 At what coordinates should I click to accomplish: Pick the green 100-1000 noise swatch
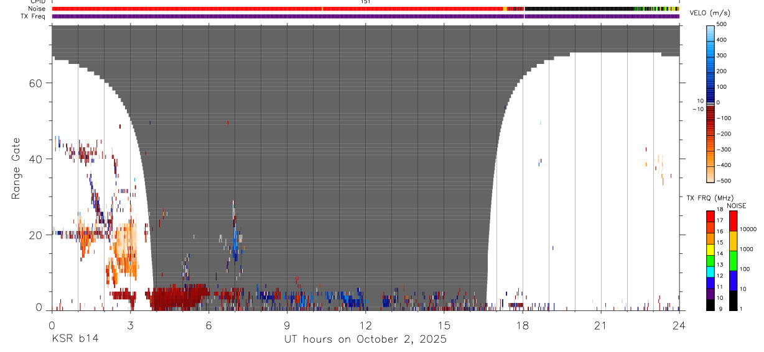click(734, 261)
